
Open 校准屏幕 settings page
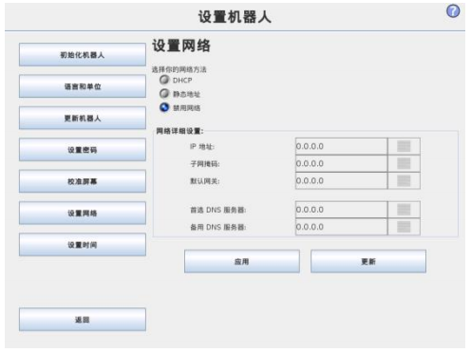tap(83, 181)
